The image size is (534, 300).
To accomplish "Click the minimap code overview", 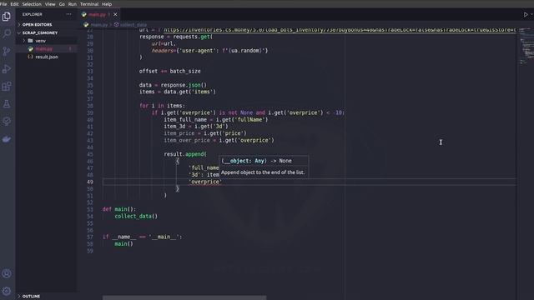I will (526, 46).
